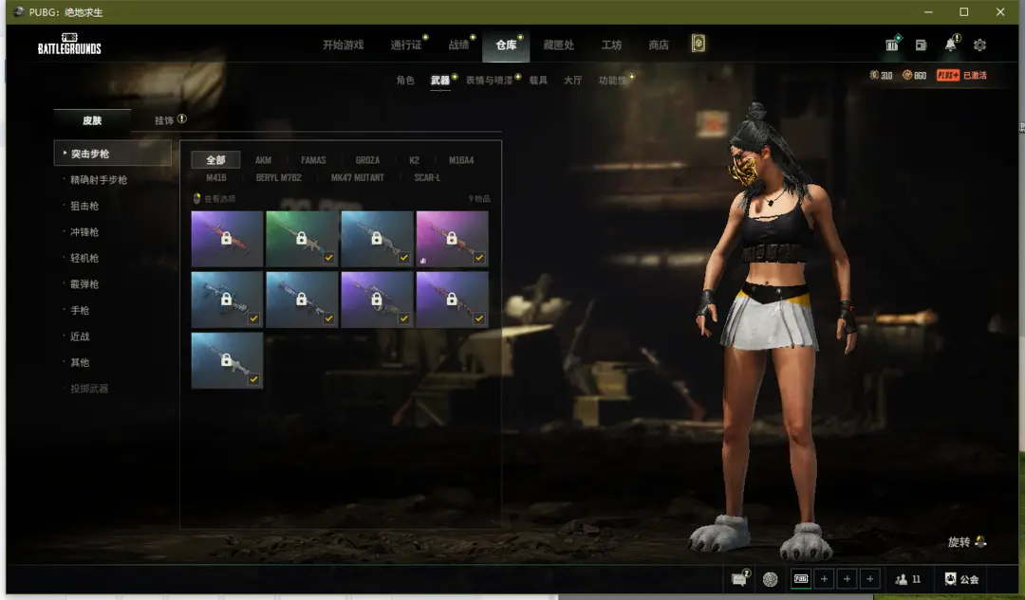This screenshot has height=600, width=1025.
Task: Click lock icon on green-background skin
Action: pyautogui.click(x=302, y=238)
